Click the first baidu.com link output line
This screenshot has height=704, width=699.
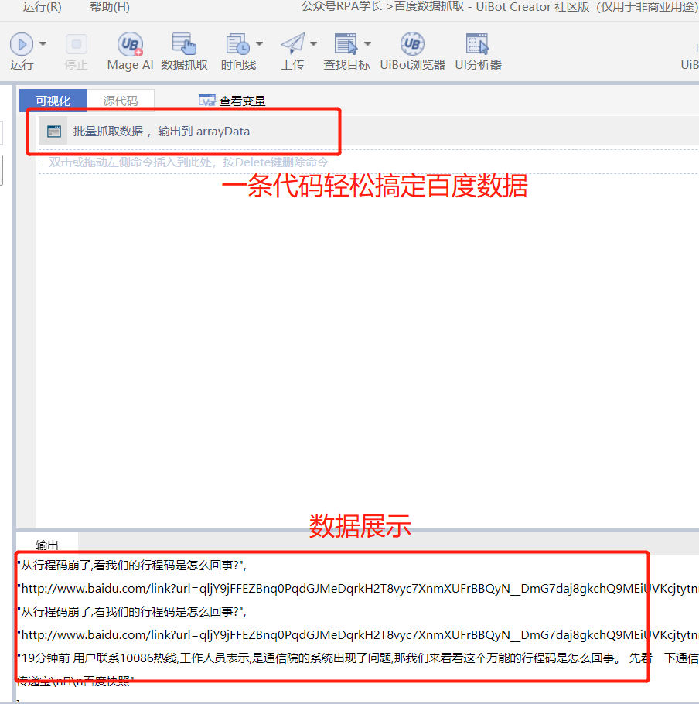point(357,589)
